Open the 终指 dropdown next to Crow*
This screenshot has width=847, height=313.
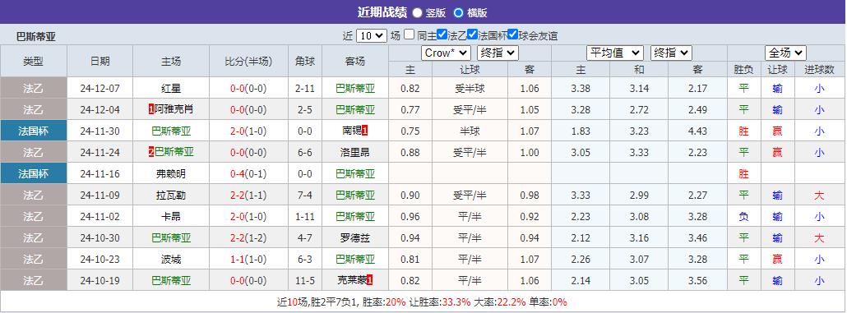[x=498, y=53]
